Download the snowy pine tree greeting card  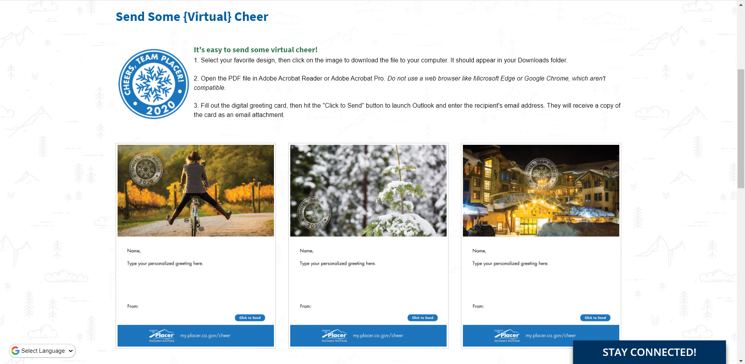coord(368,246)
